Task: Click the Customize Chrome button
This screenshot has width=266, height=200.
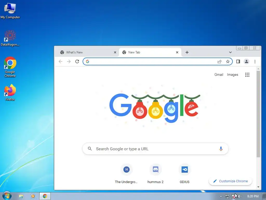Action: point(230,181)
